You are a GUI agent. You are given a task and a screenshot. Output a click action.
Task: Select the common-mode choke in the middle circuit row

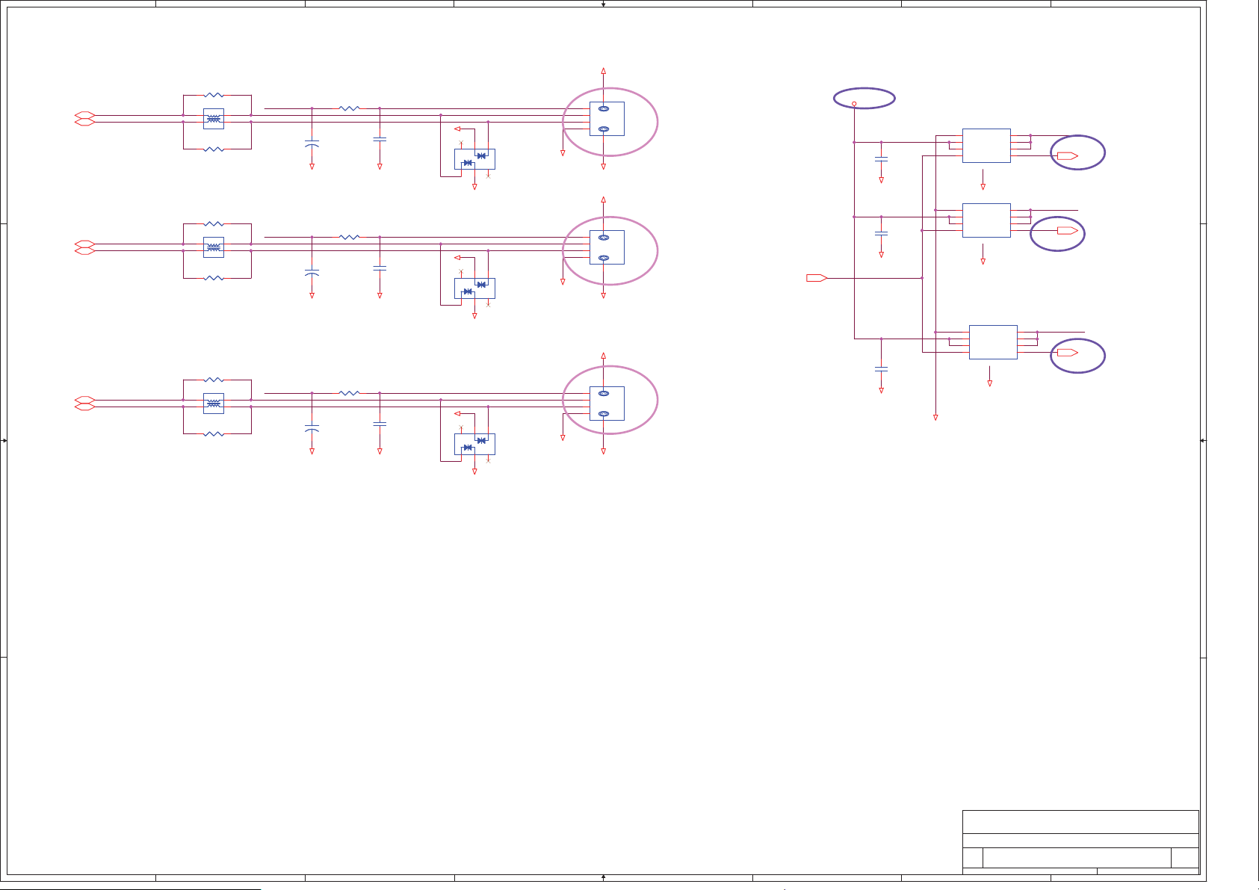tap(214, 247)
